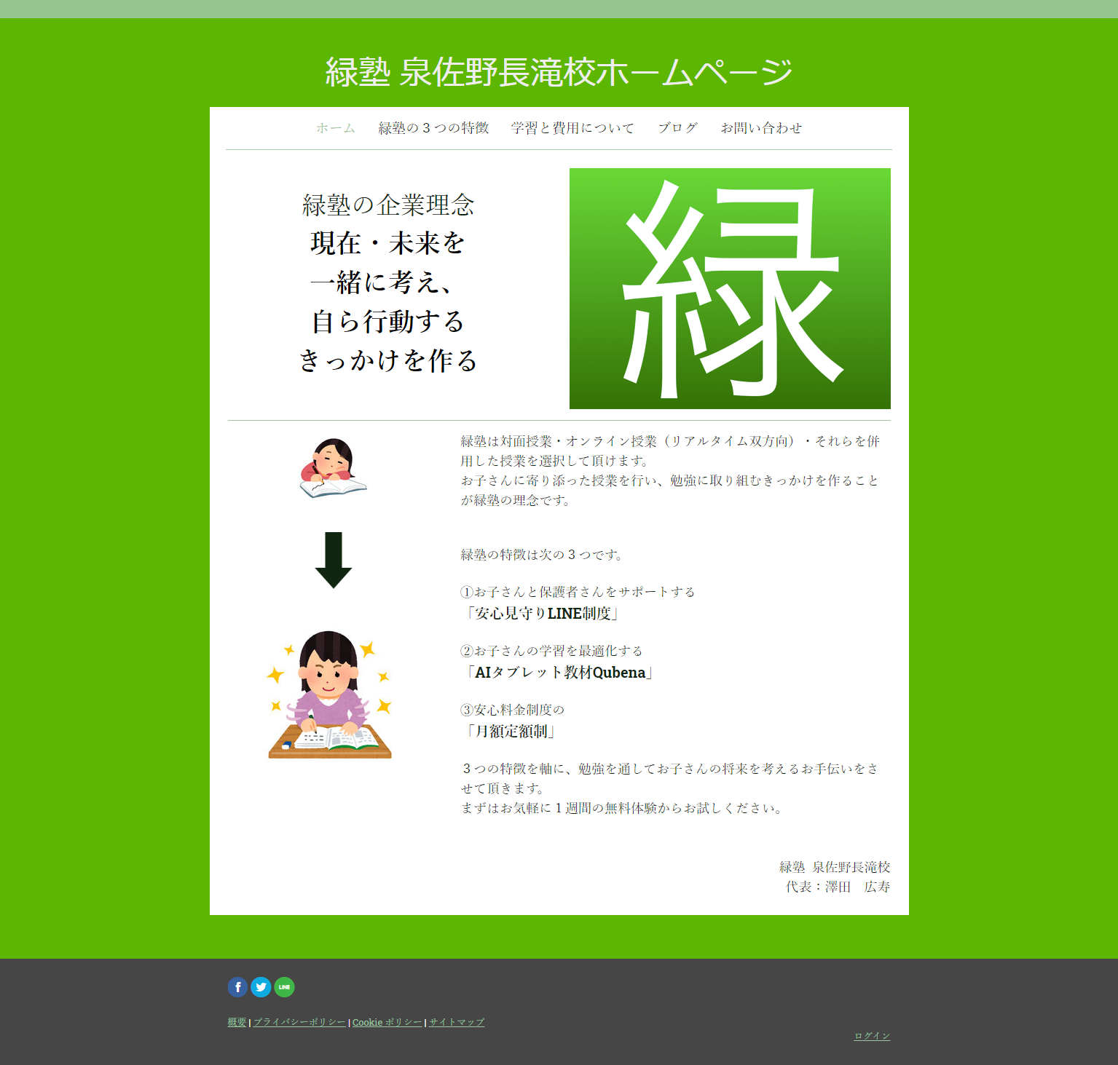Open the サイトマップ link
1118x1065 pixels.
[455, 1021]
